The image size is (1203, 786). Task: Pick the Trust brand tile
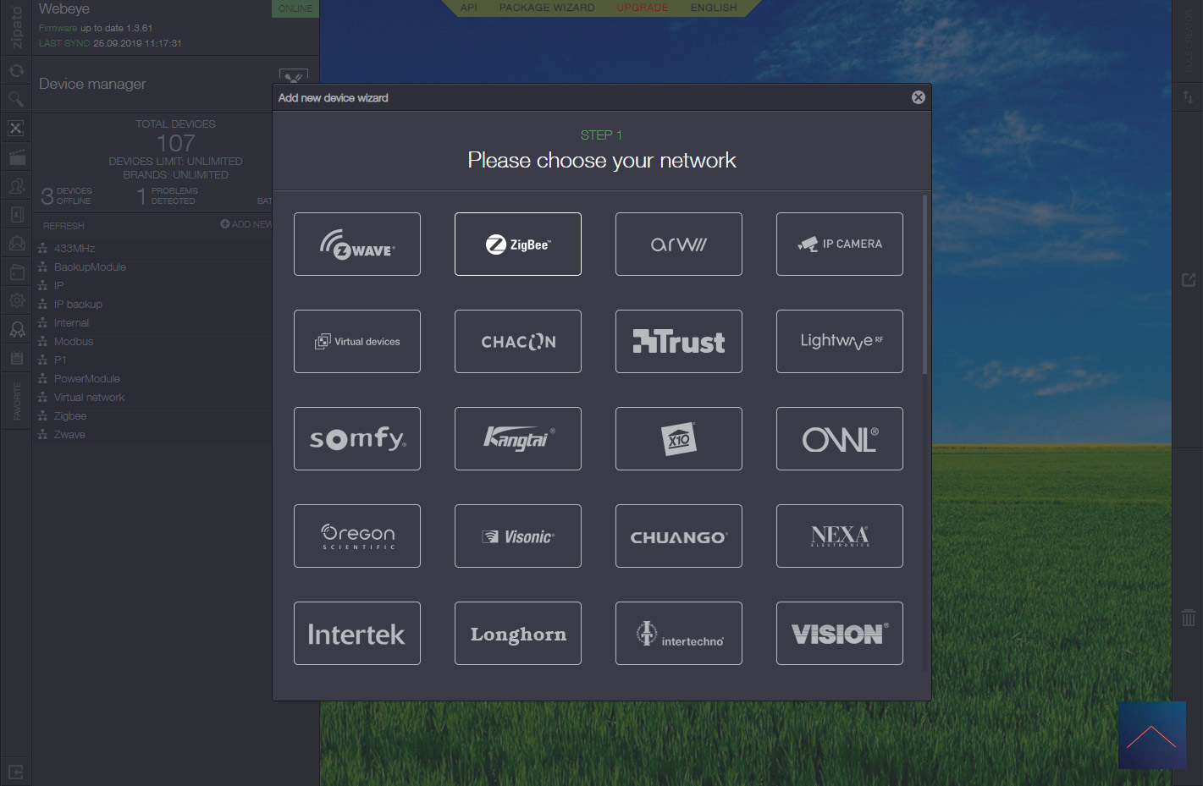coord(679,341)
